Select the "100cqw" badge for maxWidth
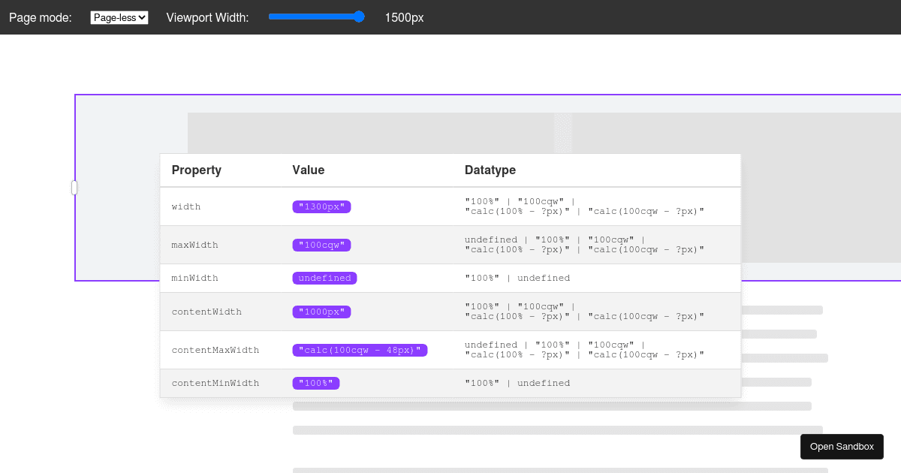The image size is (901, 473). pos(321,245)
